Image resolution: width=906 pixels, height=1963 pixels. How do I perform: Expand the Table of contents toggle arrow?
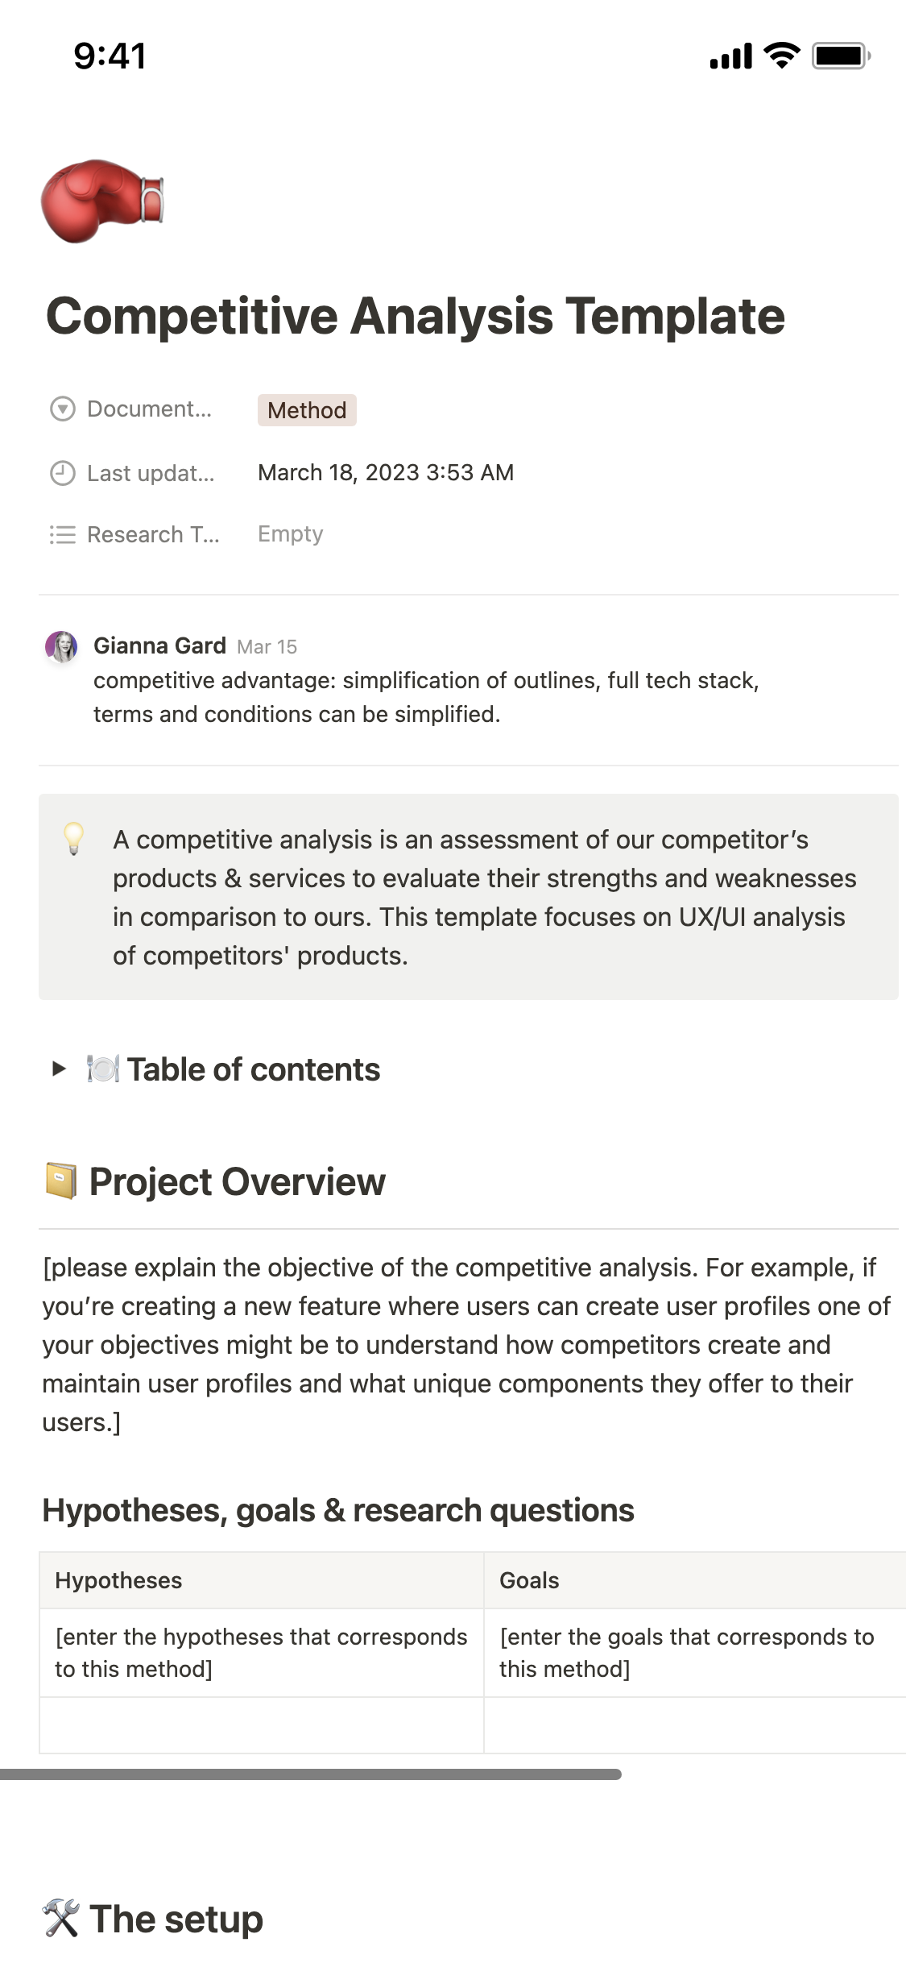(59, 1069)
